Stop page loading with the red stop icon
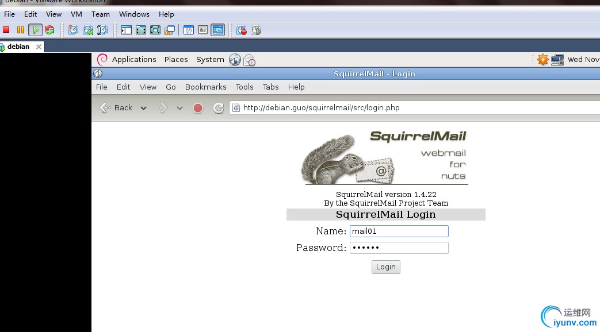The image size is (600, 332). pos(198,108)
